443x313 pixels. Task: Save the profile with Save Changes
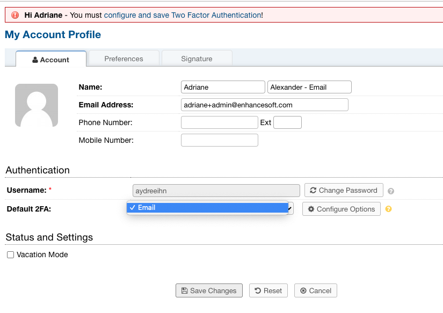tap(209, 290)
